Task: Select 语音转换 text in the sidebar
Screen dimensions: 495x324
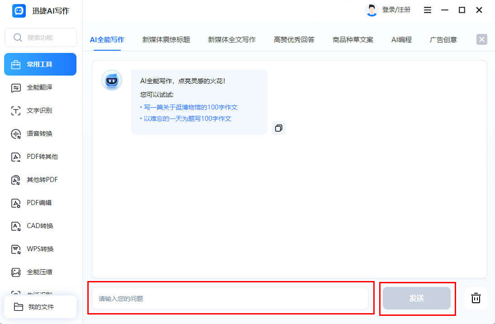Action: tap(39, 133)
